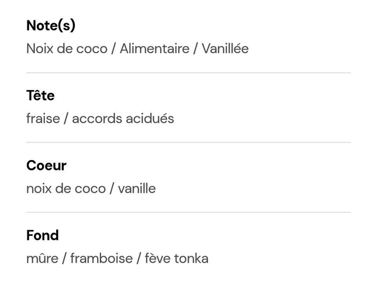This screenshot has width=374, height=289.
Task: Select the fraise top note
Action: pyautogui.click(x=43, y=119)
